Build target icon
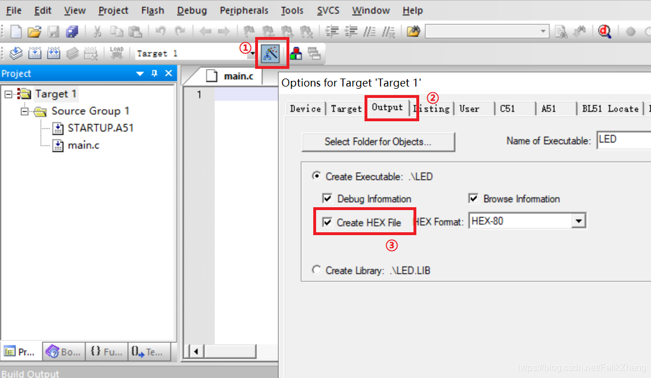Screen dimensions: 651x378 (x=35, y=53)
